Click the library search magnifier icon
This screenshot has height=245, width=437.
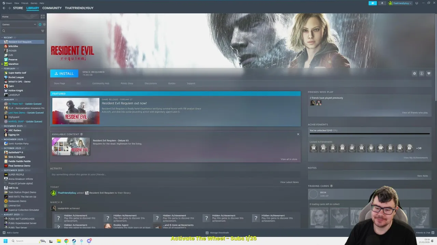coord(4,31)
